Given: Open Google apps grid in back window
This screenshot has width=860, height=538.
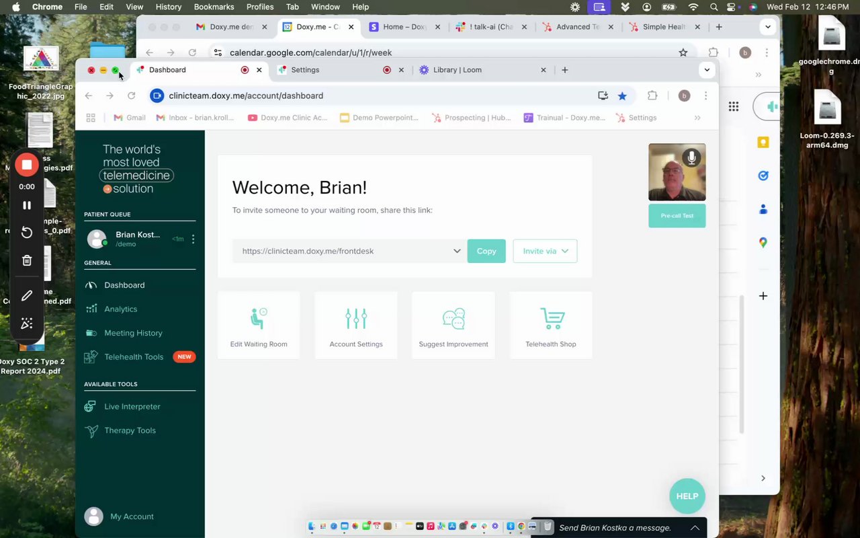Looking at the screenshot, I should [x=734, y=106].
